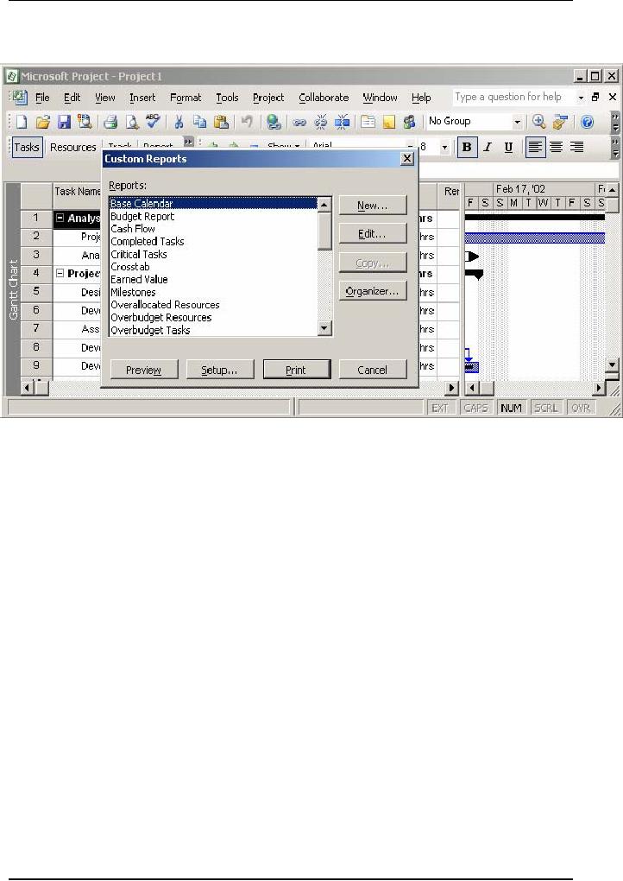Click the Task Notes yellow icon
Screen dimensions: 623x881
point(389,122)
